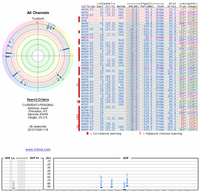Click the co-channel warning icon beside WDKA

(x=79, y=40)
